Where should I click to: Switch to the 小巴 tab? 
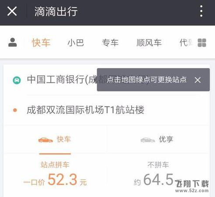76,43
